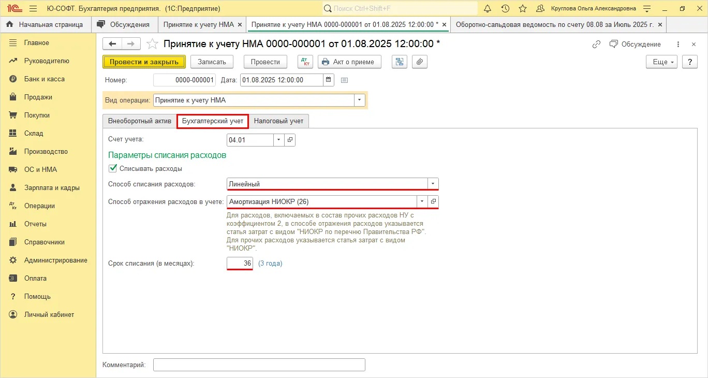This screenshot has width=708, height=378.
Task: Open help with question mark button
Action: point(690,62)
